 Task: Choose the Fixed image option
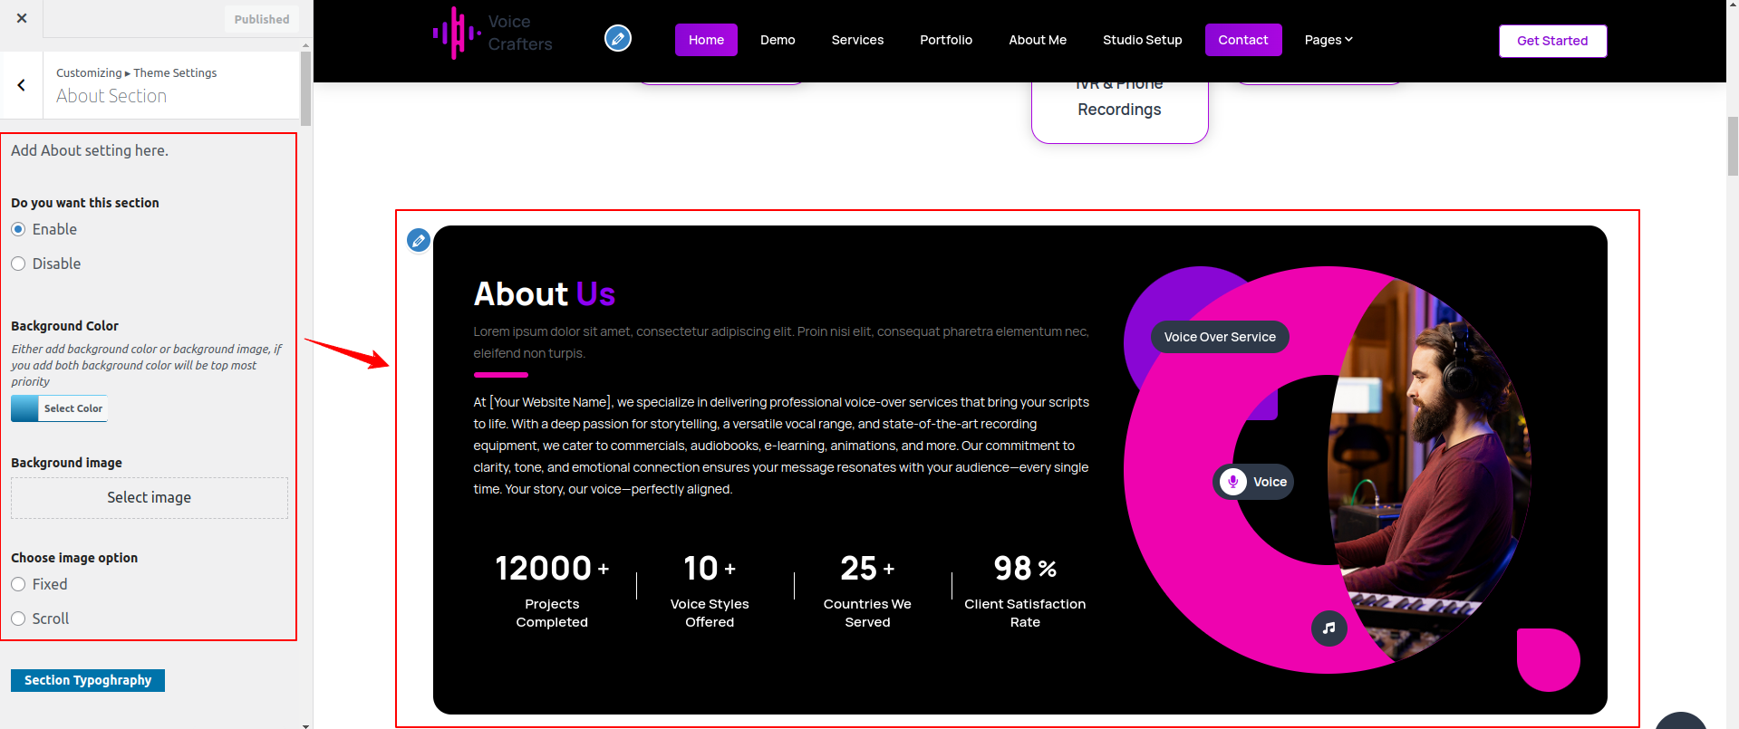tap(18, 585)
